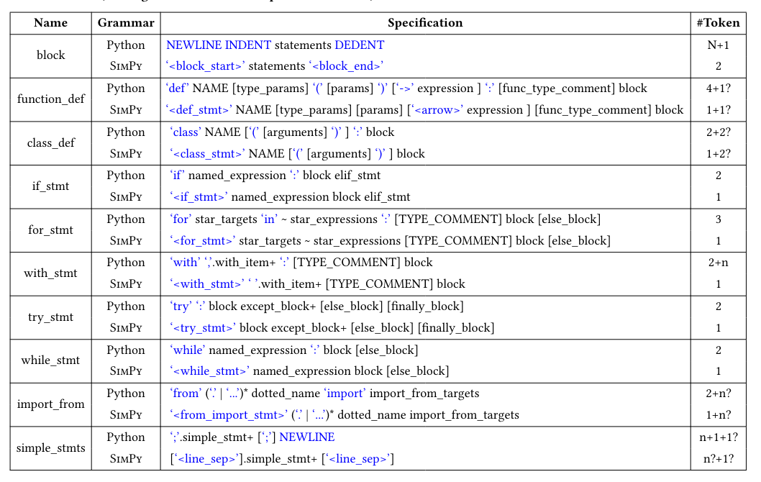Select the '<block_end>' token
Image resolution: width=761 pixels, height=482 pixels.
[346, 66]
